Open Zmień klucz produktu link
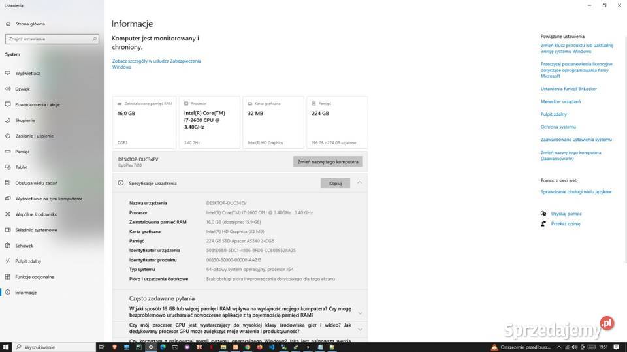Screen dimensions: 627x352 pyautogui.click(x=577, y=48)
